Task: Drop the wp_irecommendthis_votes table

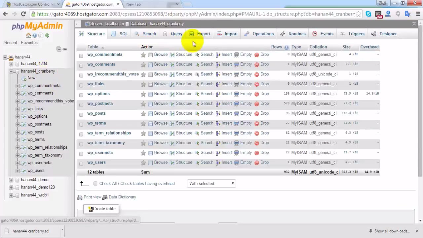Action: click(261, 74)
